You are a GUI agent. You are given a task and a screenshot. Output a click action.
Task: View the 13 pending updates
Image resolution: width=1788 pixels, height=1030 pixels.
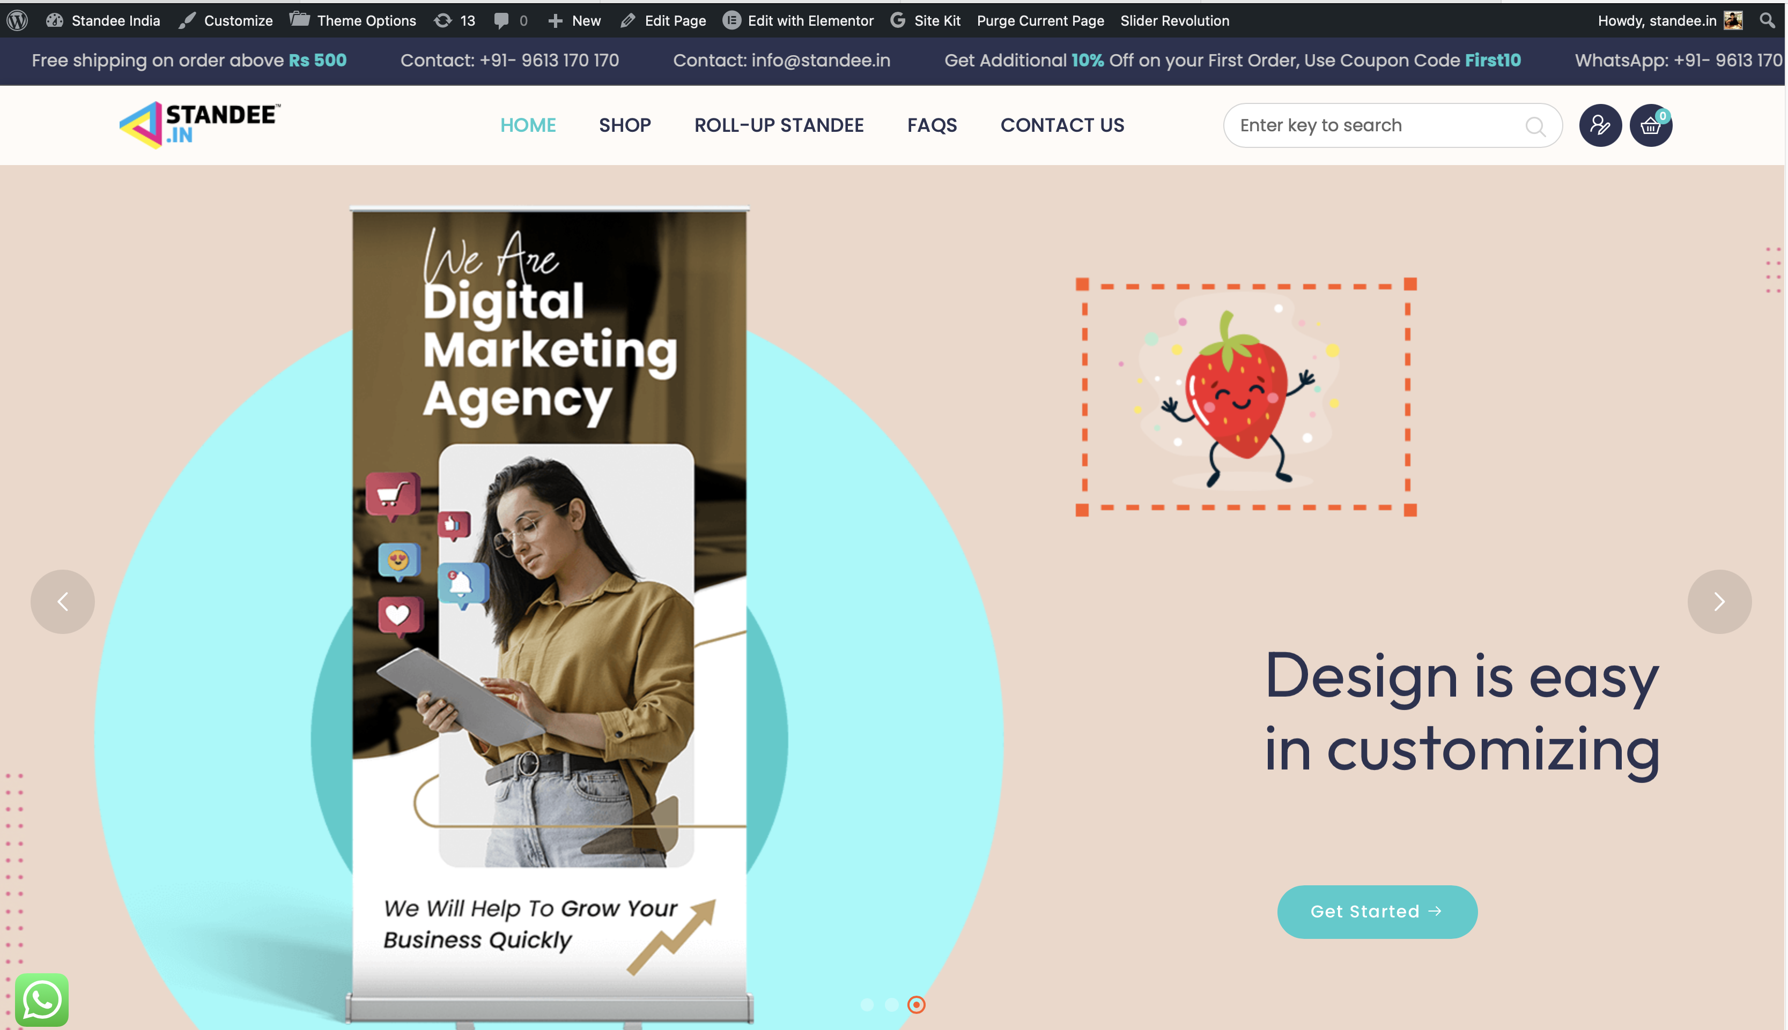point(454,20)
